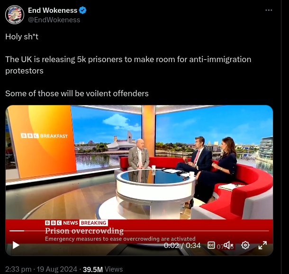289x274 pixels.
Task: Click the tweet text about 5k prisoners
Action: point(128,65)
